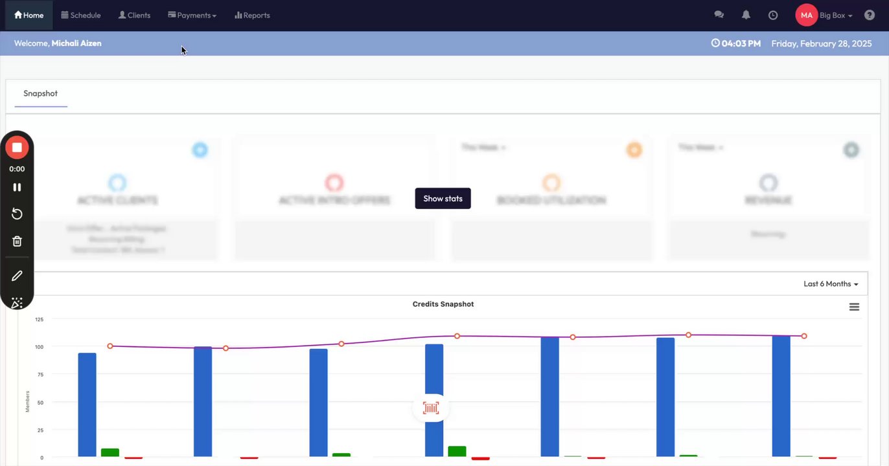Viewport: 889px width, 466px height.
Task: Open the help question mark icon
Action: pyautogui.click(x=870, y=15)
